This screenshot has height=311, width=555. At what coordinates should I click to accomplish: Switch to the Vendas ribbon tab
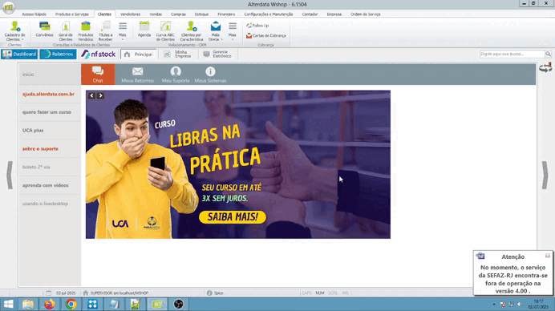(x=156, y=14)
